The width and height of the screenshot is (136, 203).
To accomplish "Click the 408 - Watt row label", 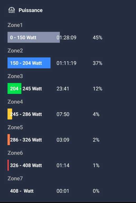I will (22, 191).
